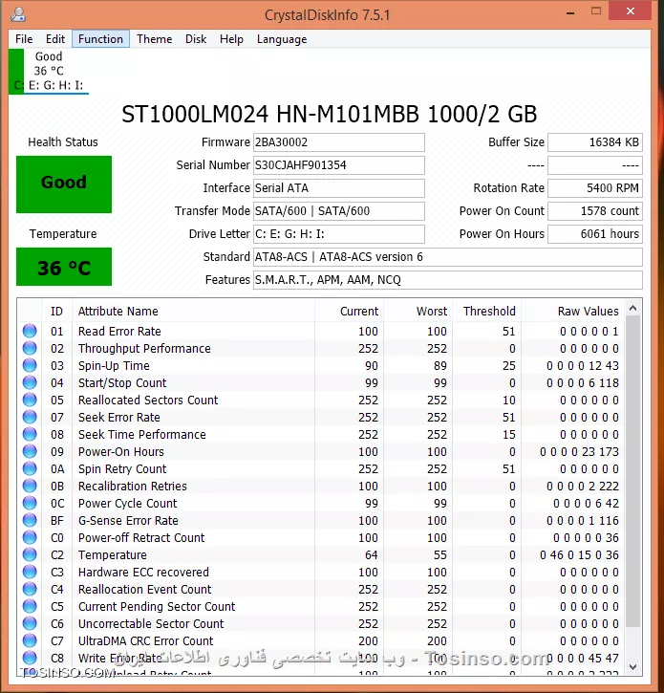The image size is (664, 693).
Task: Click status circle for Spin-Up Time
Action: 30,365
